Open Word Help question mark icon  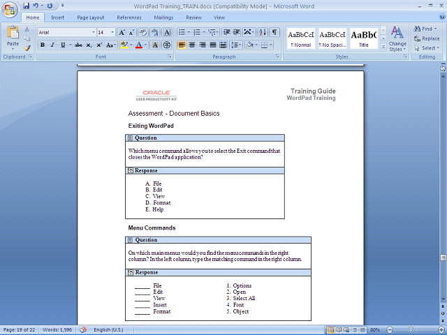coord(441,17)
